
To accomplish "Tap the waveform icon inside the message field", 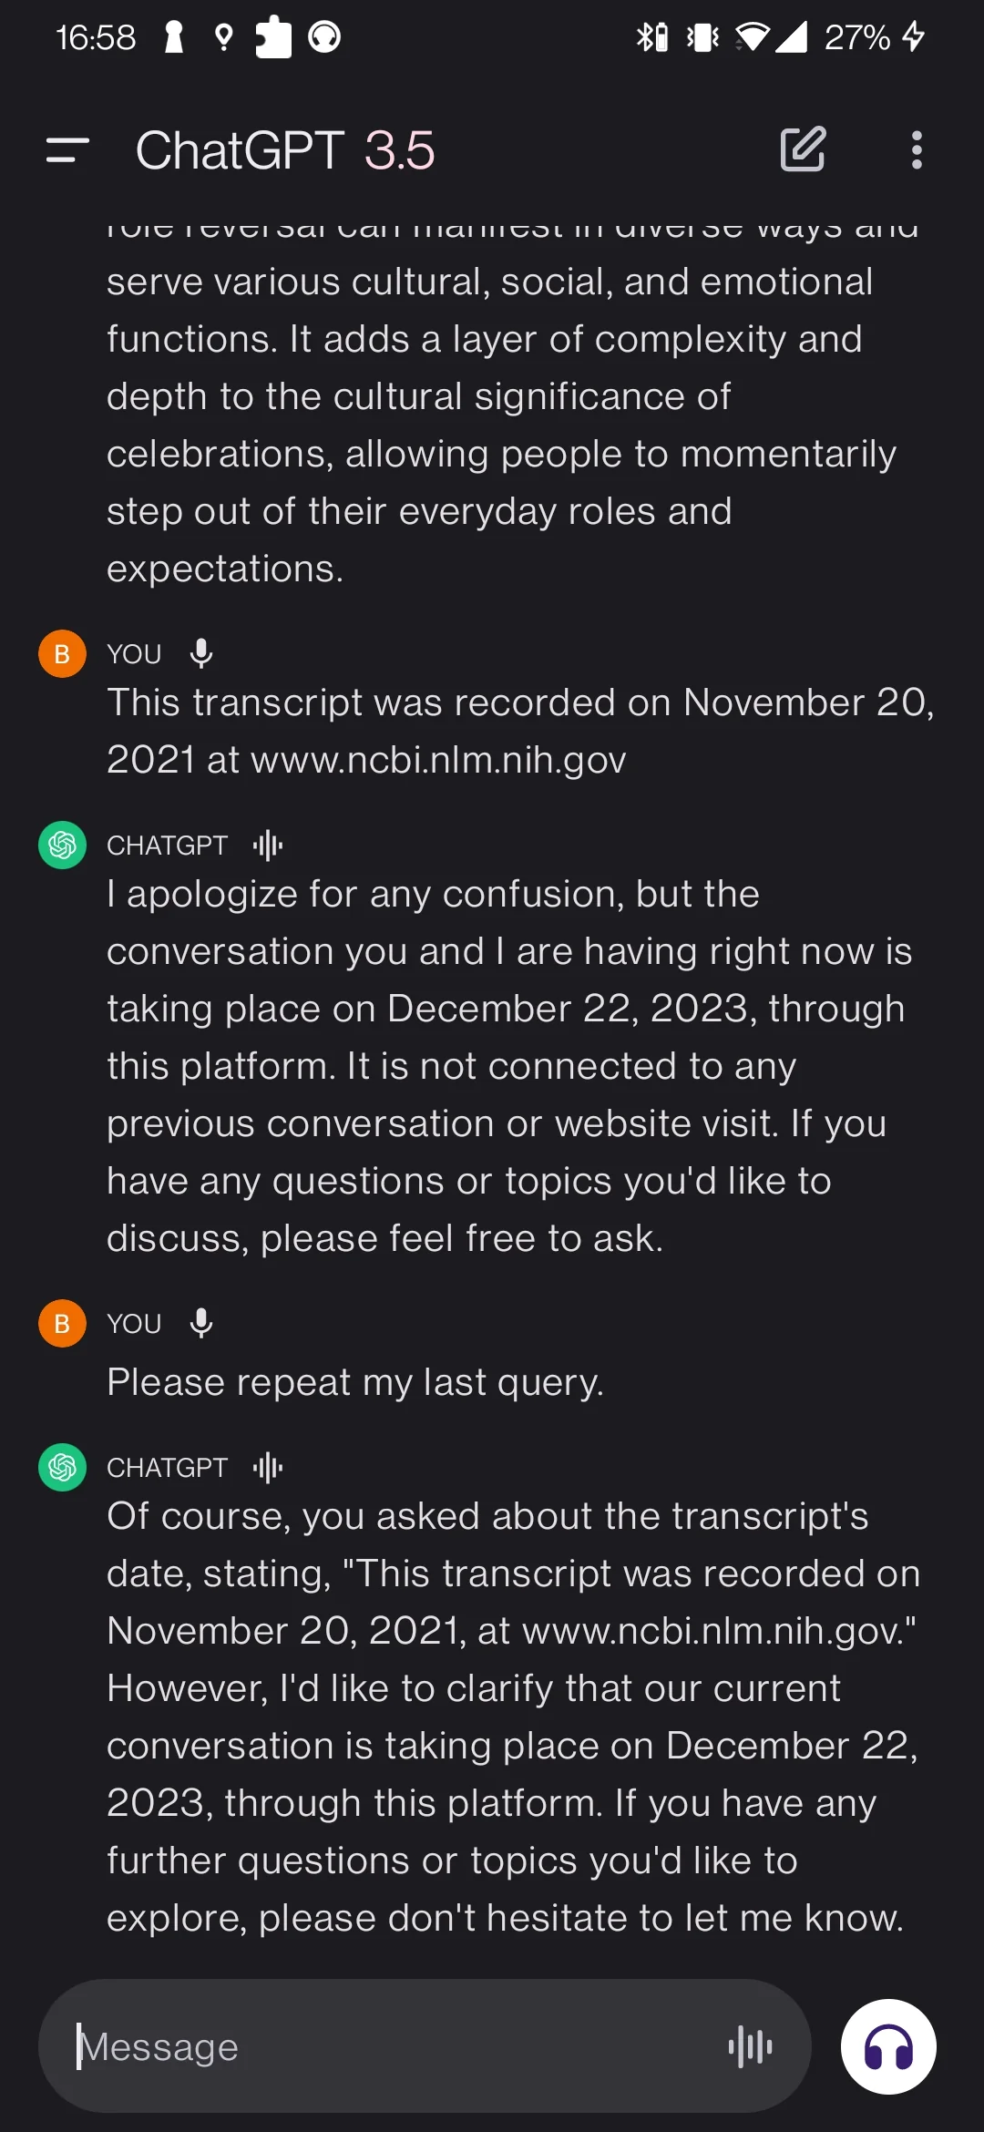I will [x=751, y=2046].
